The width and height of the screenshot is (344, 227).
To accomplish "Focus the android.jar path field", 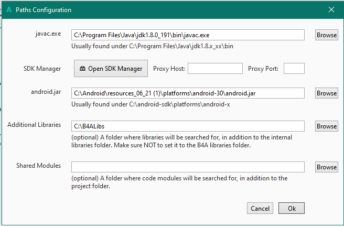I will click(188, 93).
